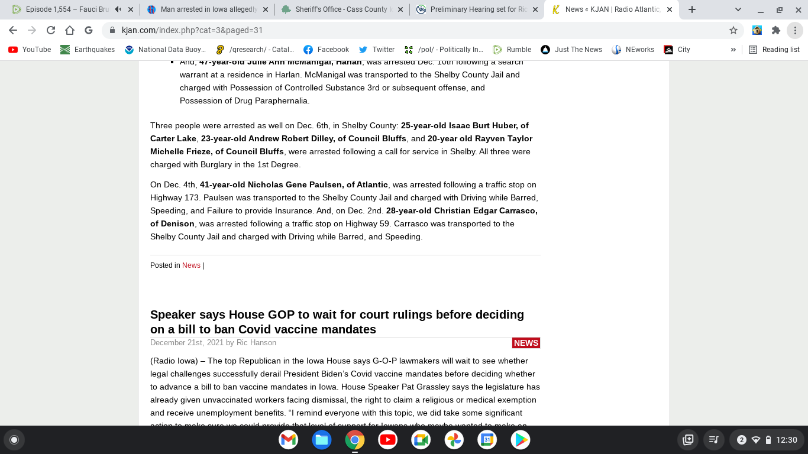Viewport: 808px width, 454px height.
Task: Click the extension icon next to the bookmark star
Action: click(x=757, y=30)
